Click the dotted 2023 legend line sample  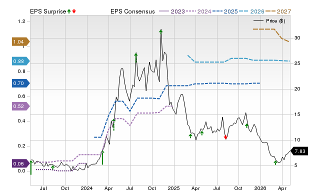coord(164,11)
